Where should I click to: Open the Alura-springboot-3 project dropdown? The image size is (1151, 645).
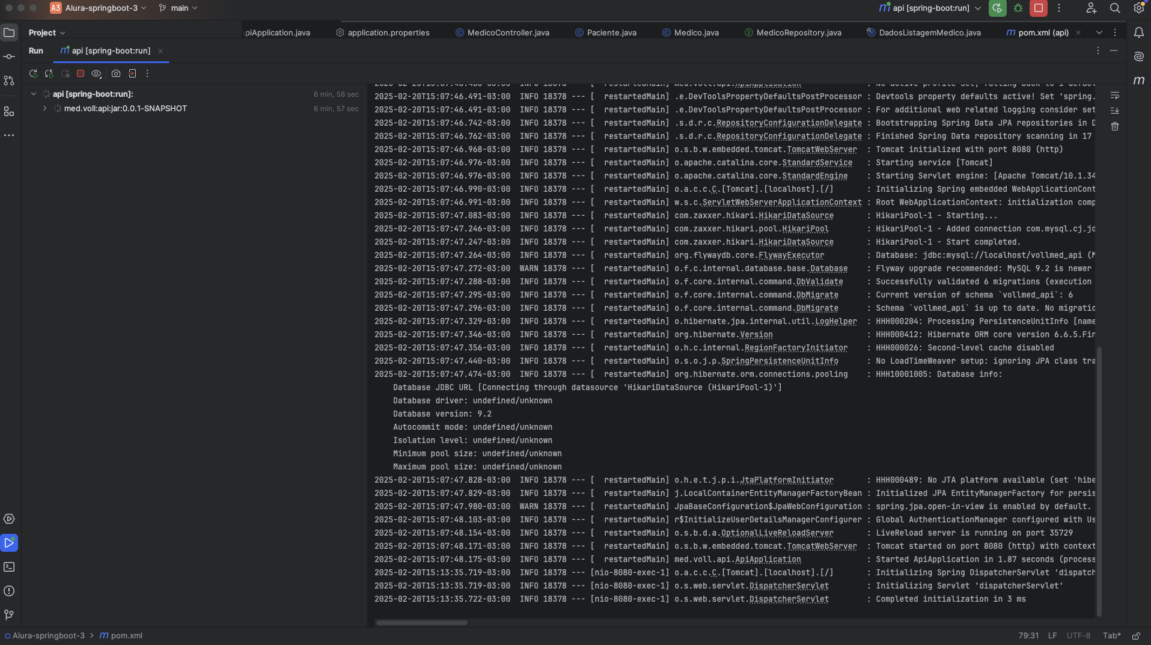point(99,8)
